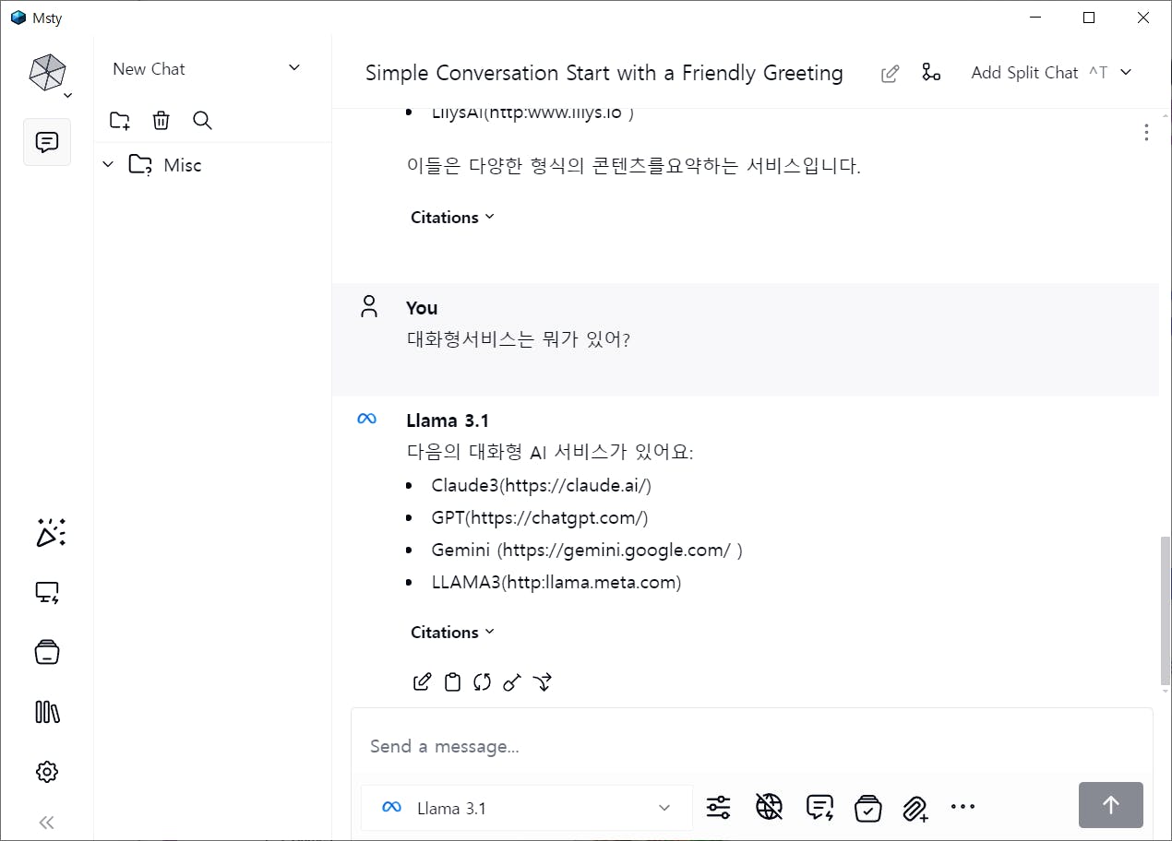1172x841 pixels.
Task: Click the branch icon beside chat title
Action: [931, 73]
